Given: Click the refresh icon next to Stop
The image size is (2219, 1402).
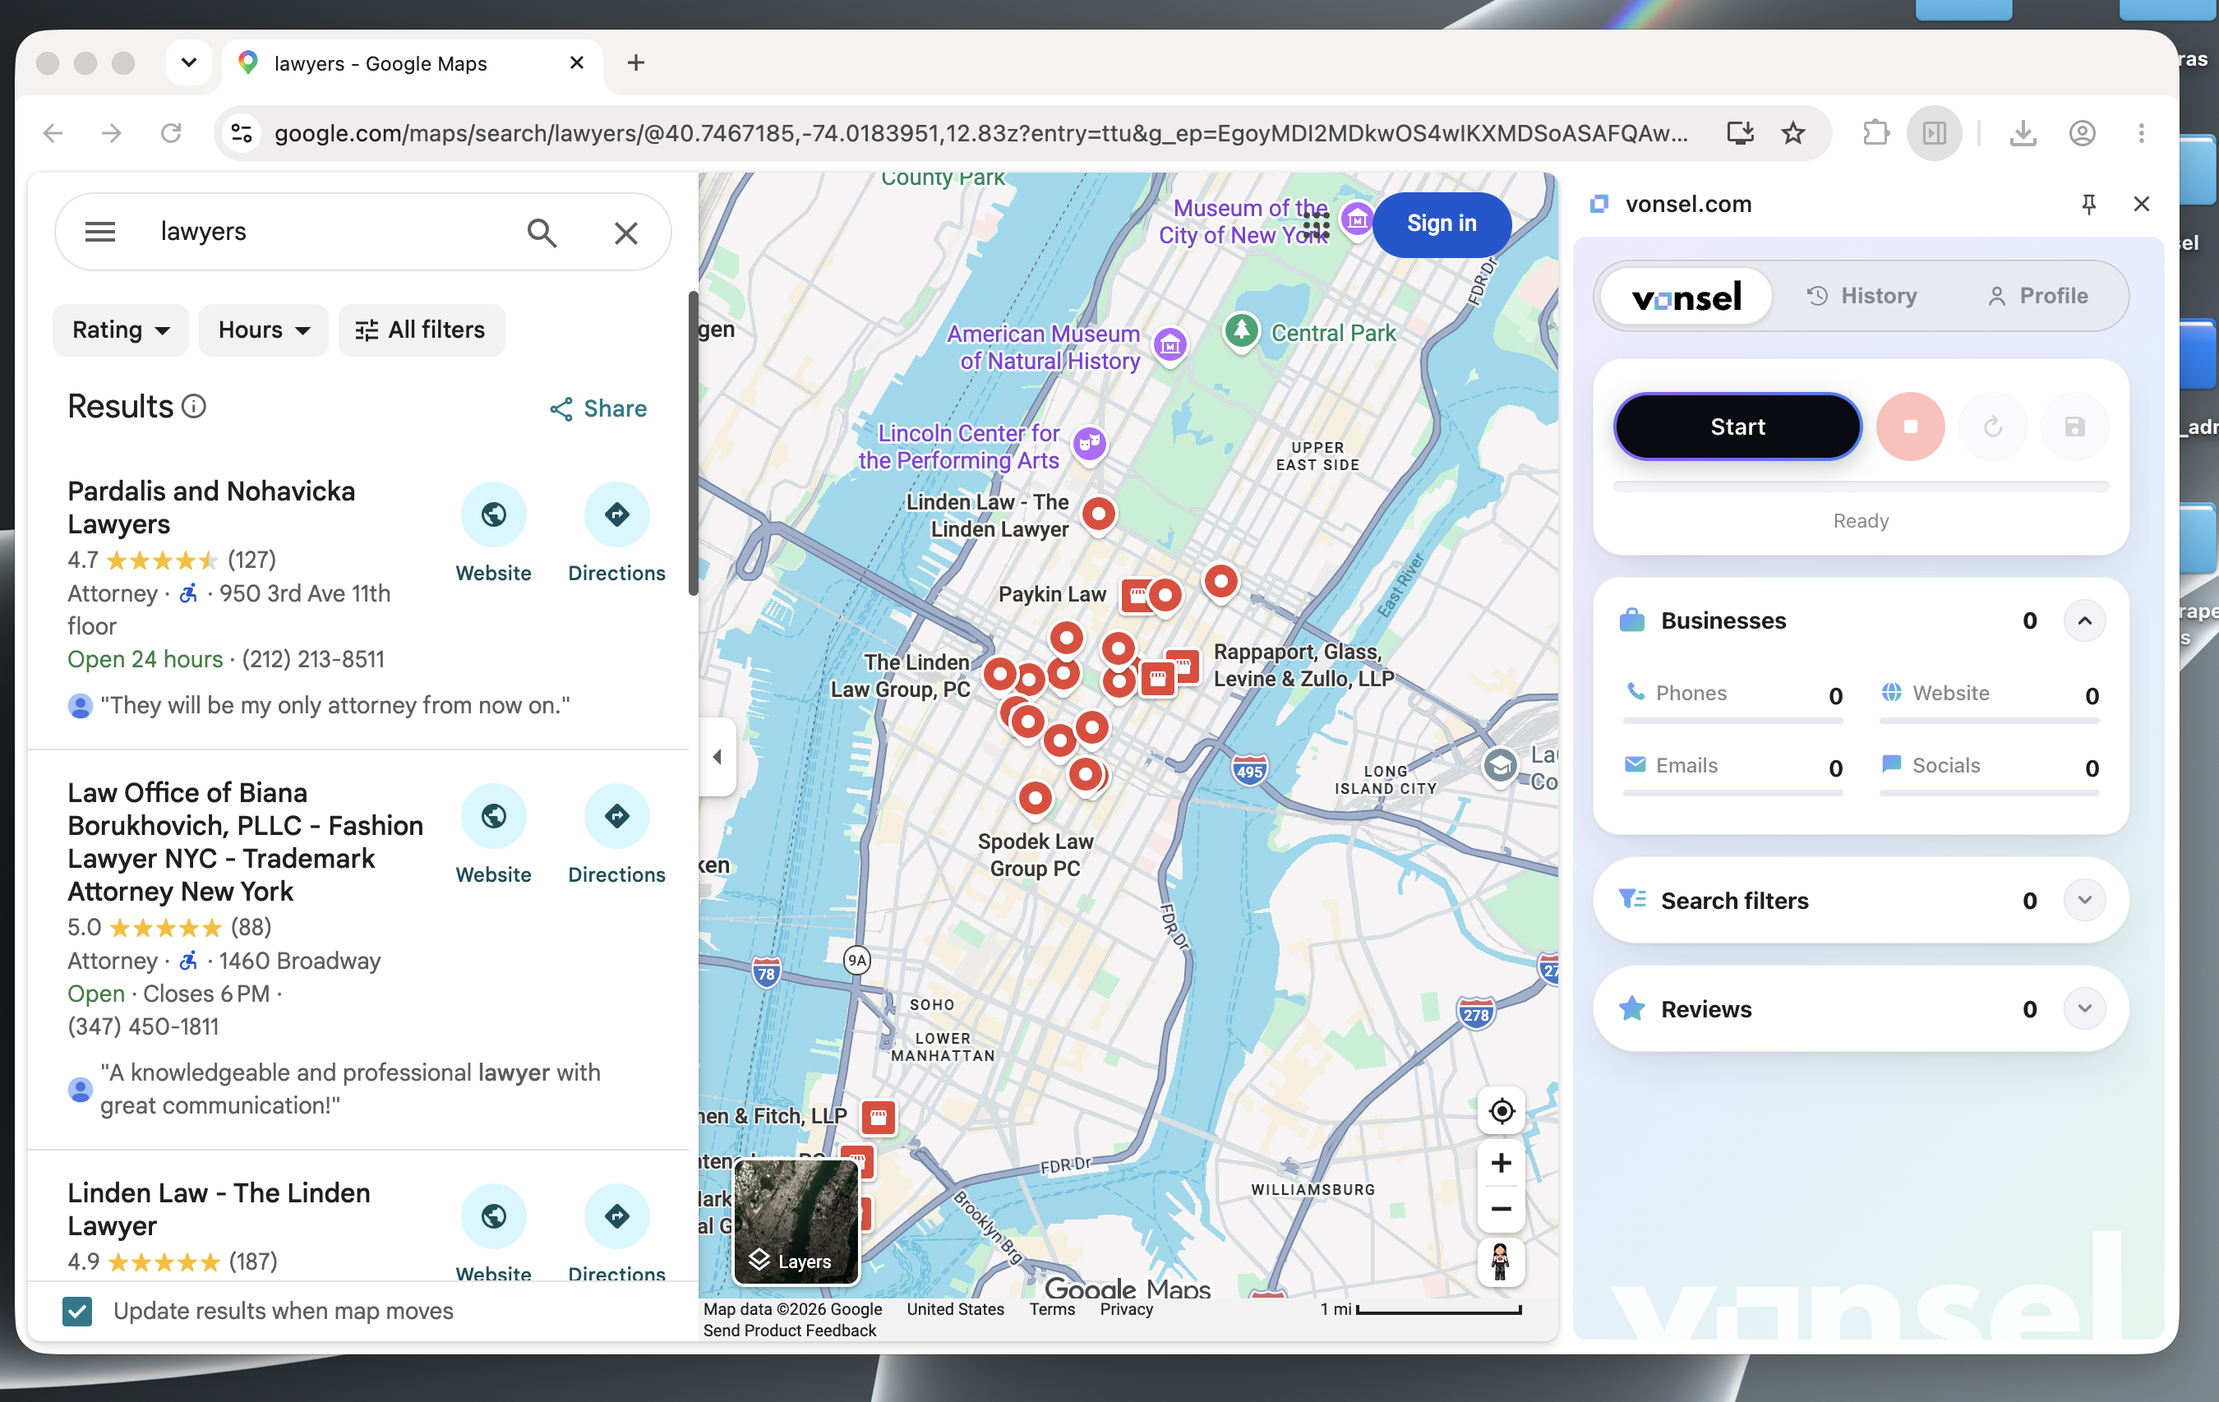Looking at the screenshot, I should [x=1992, y=427].
